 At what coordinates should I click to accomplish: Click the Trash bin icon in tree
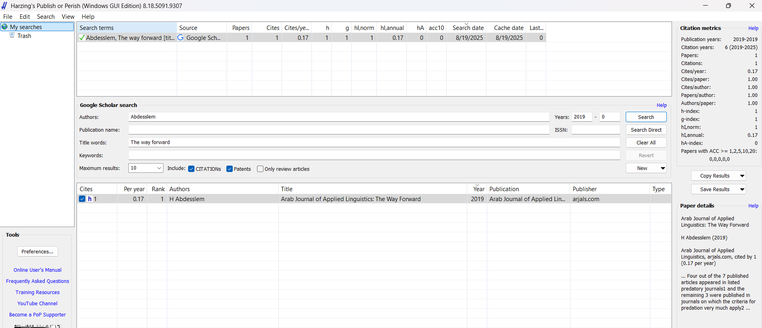[x=12, y=36]
